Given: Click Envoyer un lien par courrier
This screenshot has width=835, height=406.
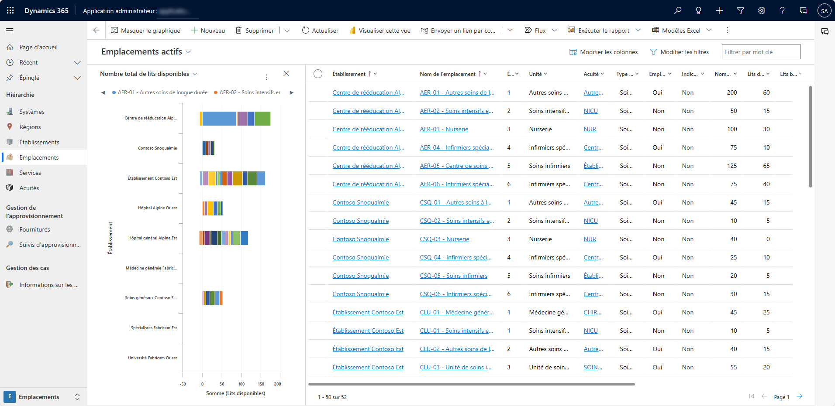Looking at the screenshot, I should coord(458,31).
